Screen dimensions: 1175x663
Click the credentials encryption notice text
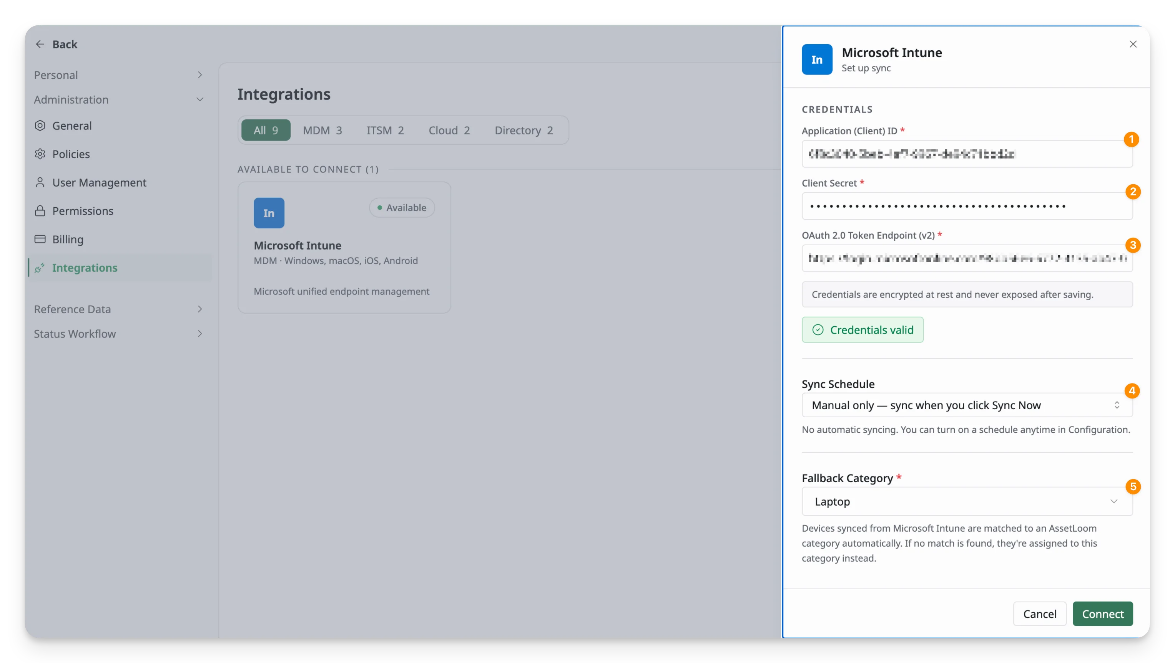point(952,294)
